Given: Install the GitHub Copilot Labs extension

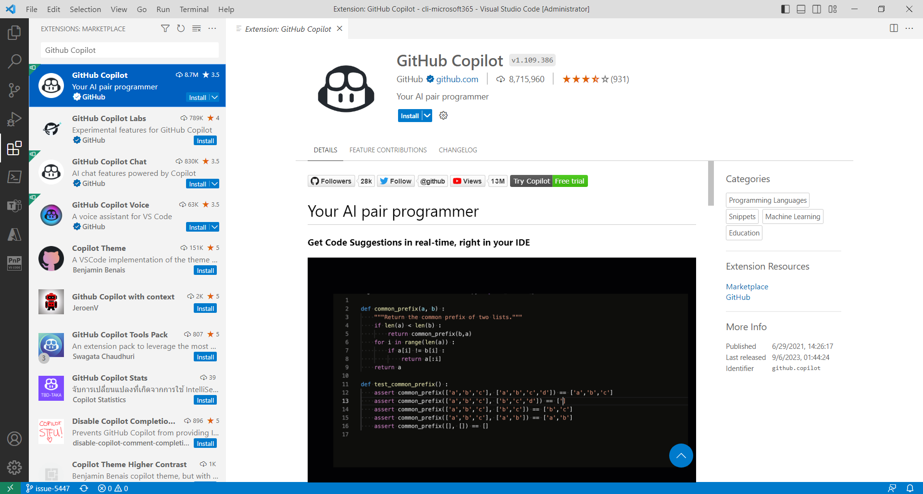Looking at the screenshot, I should [205, 141].
